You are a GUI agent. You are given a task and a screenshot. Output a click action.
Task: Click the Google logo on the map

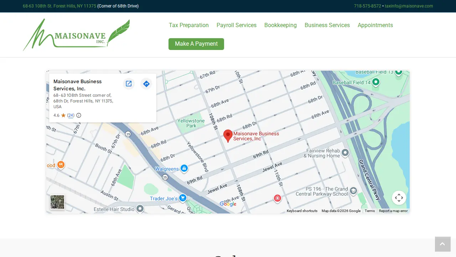(228, 204)
